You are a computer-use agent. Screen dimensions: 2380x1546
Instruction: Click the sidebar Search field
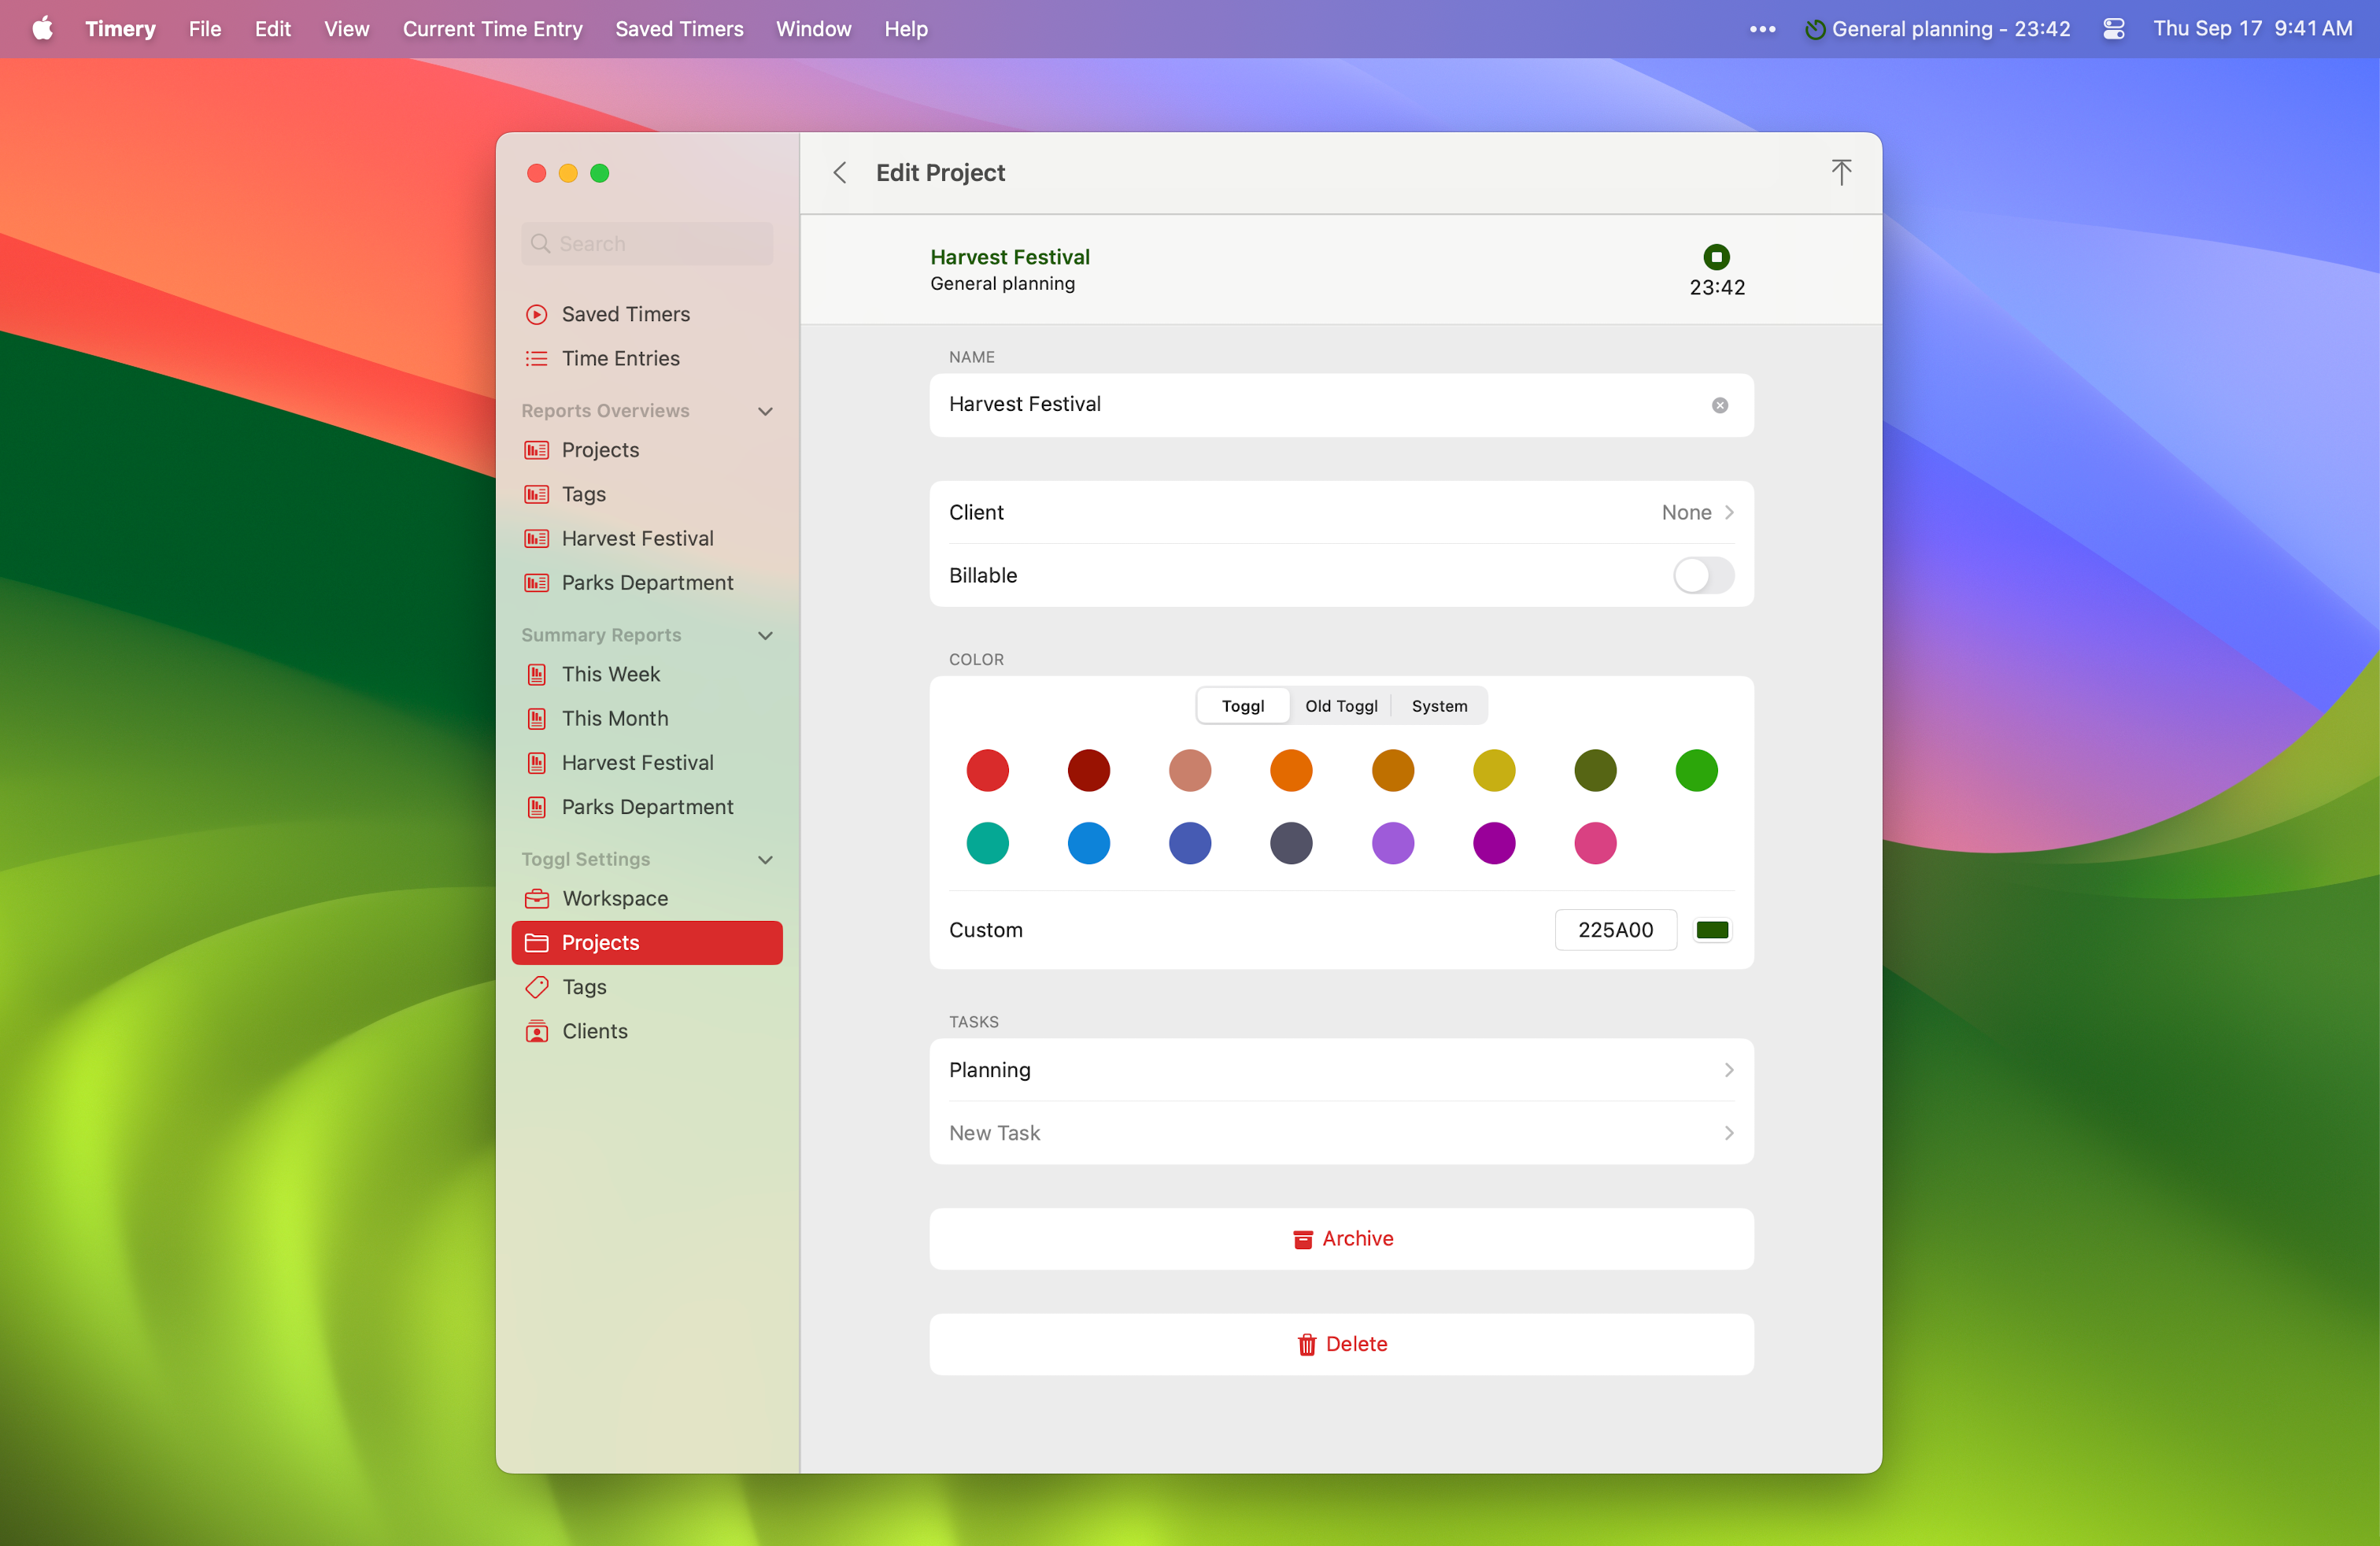pos(646,243)
